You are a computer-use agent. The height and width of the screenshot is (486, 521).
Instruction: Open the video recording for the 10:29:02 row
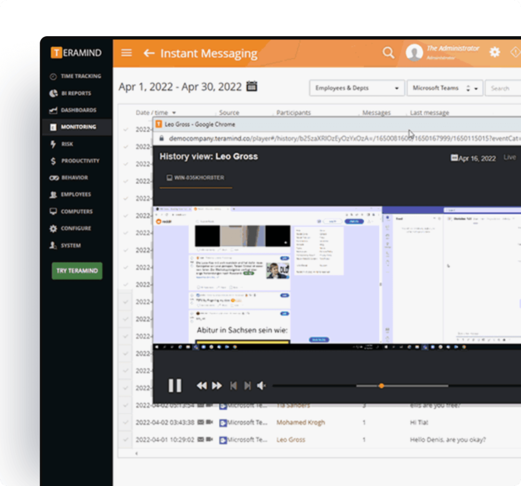[209, 440]
